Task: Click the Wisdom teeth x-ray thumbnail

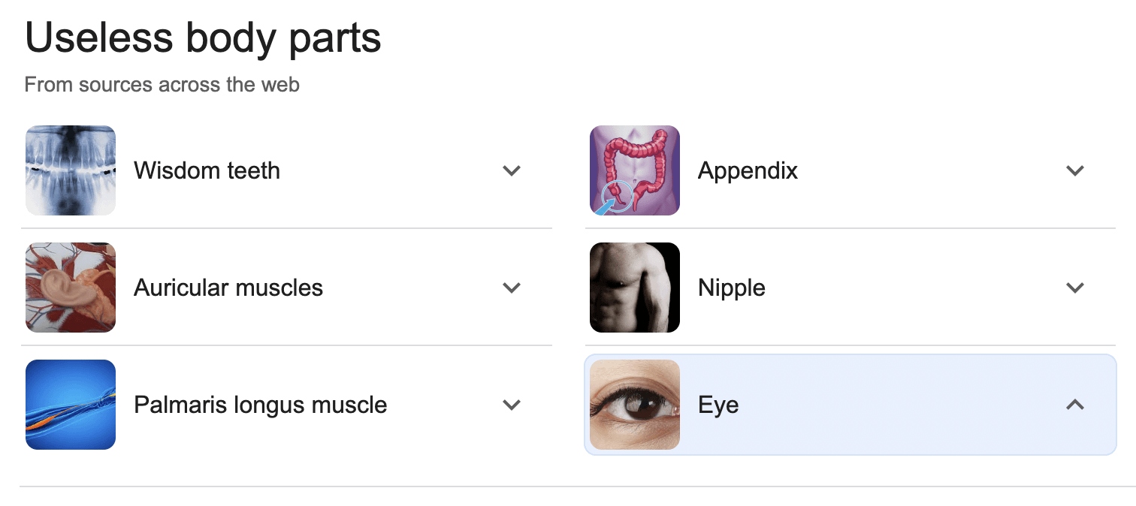Action: pos(71,170)
